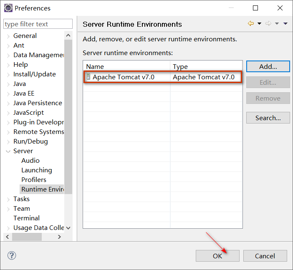Open the help question mark icon

(x=12, y=255)
